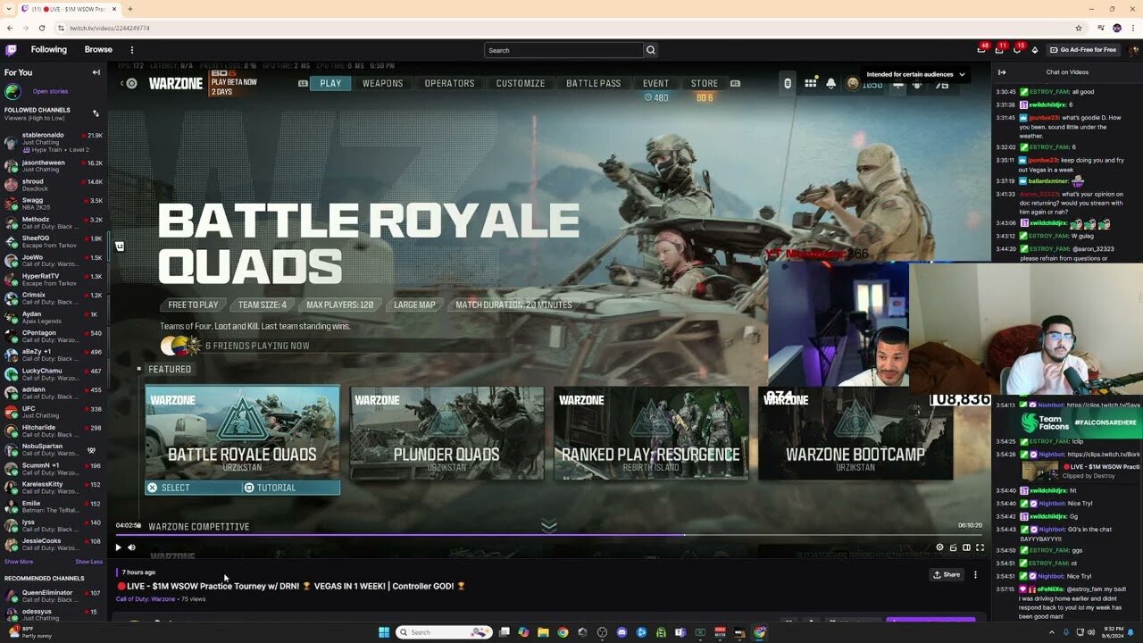Screen dimensions: 1143x643
Task: Open File Explorer from the taskbar
Action: [x=543, y=632]
